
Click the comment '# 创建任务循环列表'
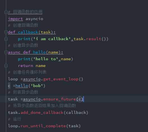27,72
